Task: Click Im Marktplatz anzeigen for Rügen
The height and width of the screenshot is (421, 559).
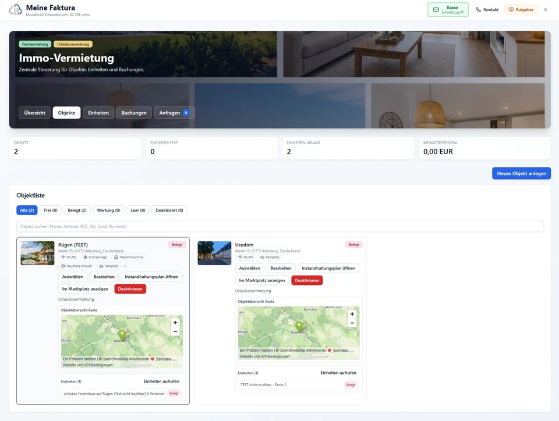Action: (x=85, y=289)
